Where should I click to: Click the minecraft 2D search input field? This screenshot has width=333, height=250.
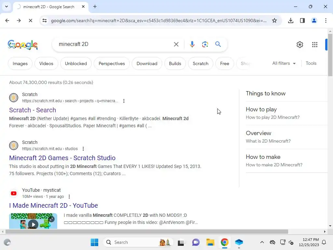(x=115, y=44)
